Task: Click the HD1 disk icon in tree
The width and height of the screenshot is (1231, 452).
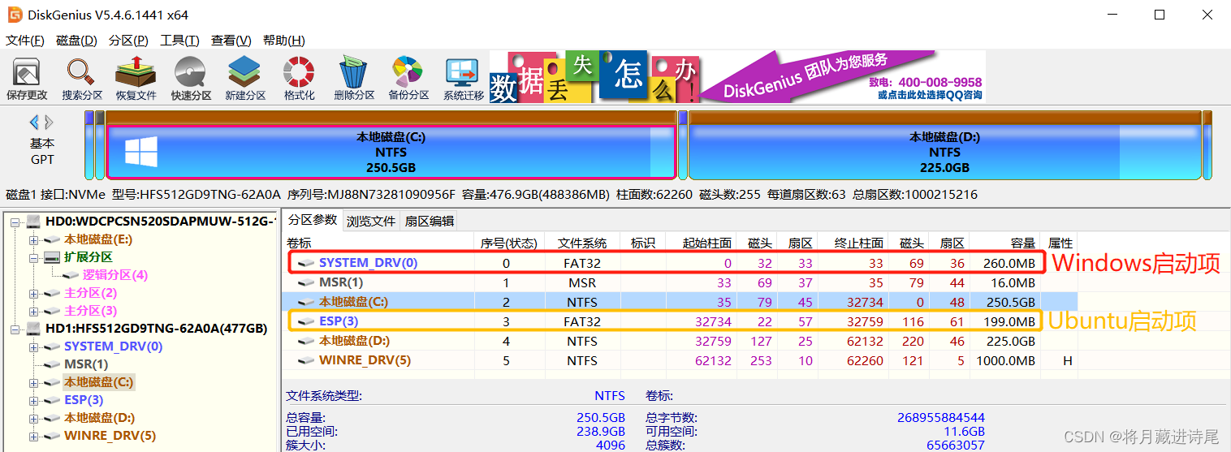Action: 34,329
